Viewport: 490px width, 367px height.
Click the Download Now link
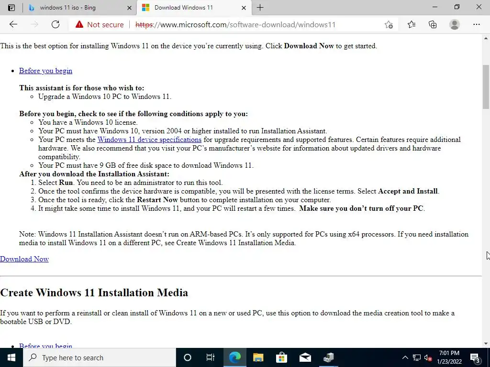[24, 259]
